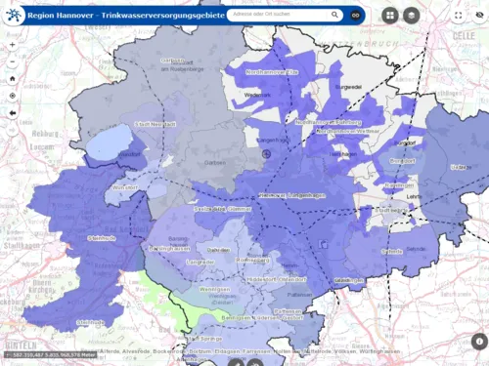Toggle fullscreen map view
Image resolution: width=489 pixels, height=366 pixels.
[x=459, y=16]
